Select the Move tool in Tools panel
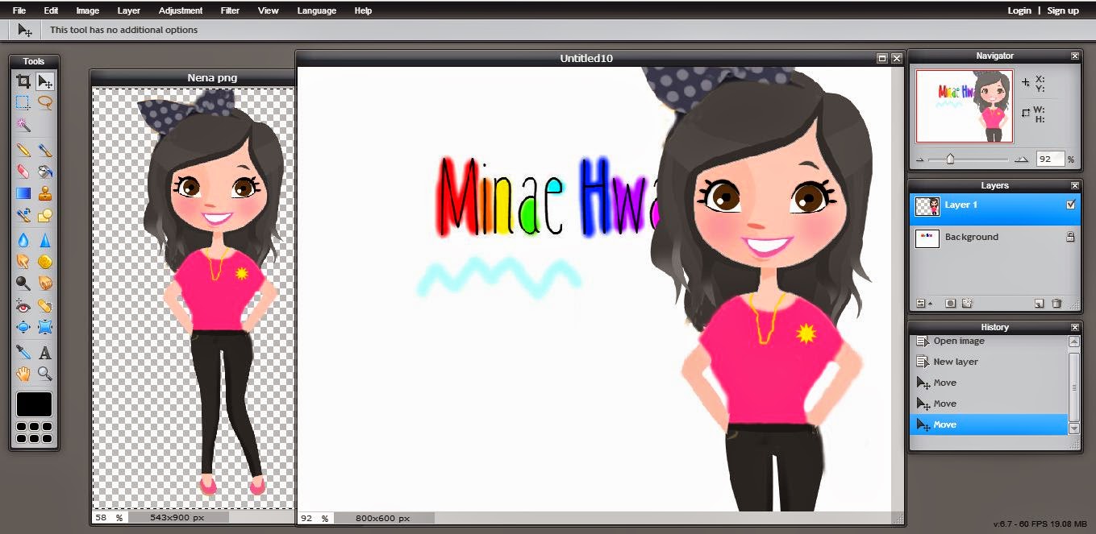This screenshot has width=1096, height=534. tap(45, 81)
